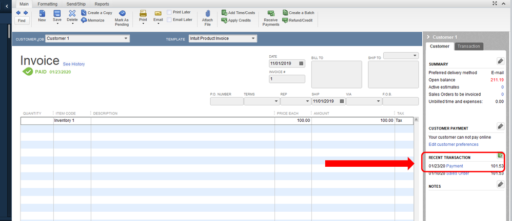This screenshot has width=512, height=221.
Task: Switch to the Customer side tab
Action: [440, 46]
